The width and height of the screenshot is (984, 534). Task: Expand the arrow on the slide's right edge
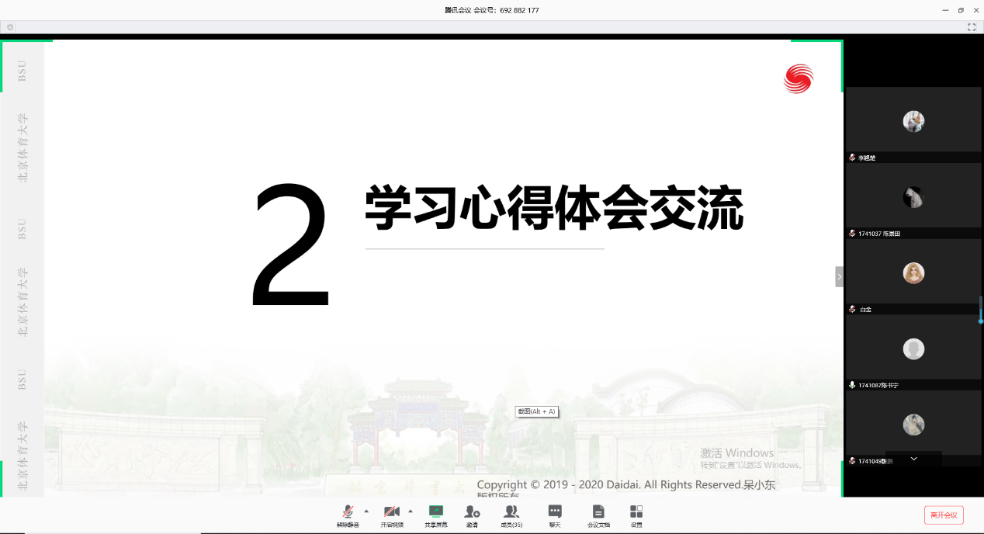838,276
